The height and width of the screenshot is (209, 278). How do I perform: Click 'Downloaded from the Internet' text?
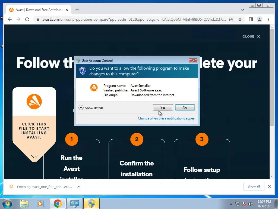(152, 95)
